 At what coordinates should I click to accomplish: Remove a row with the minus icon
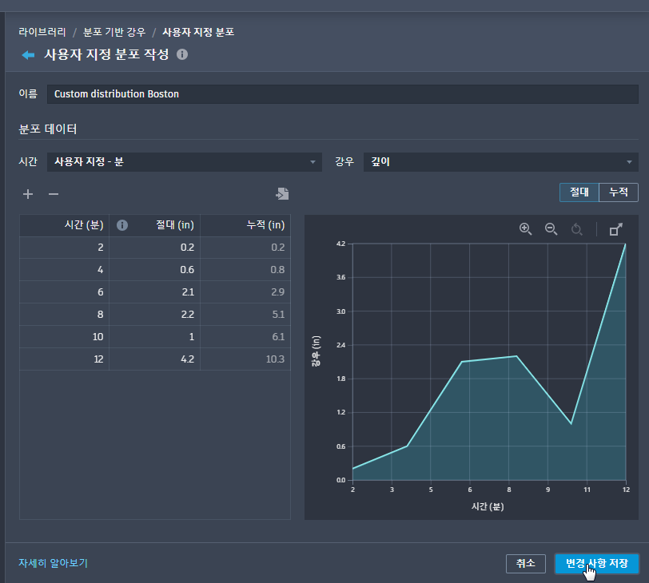pos(54,194)
